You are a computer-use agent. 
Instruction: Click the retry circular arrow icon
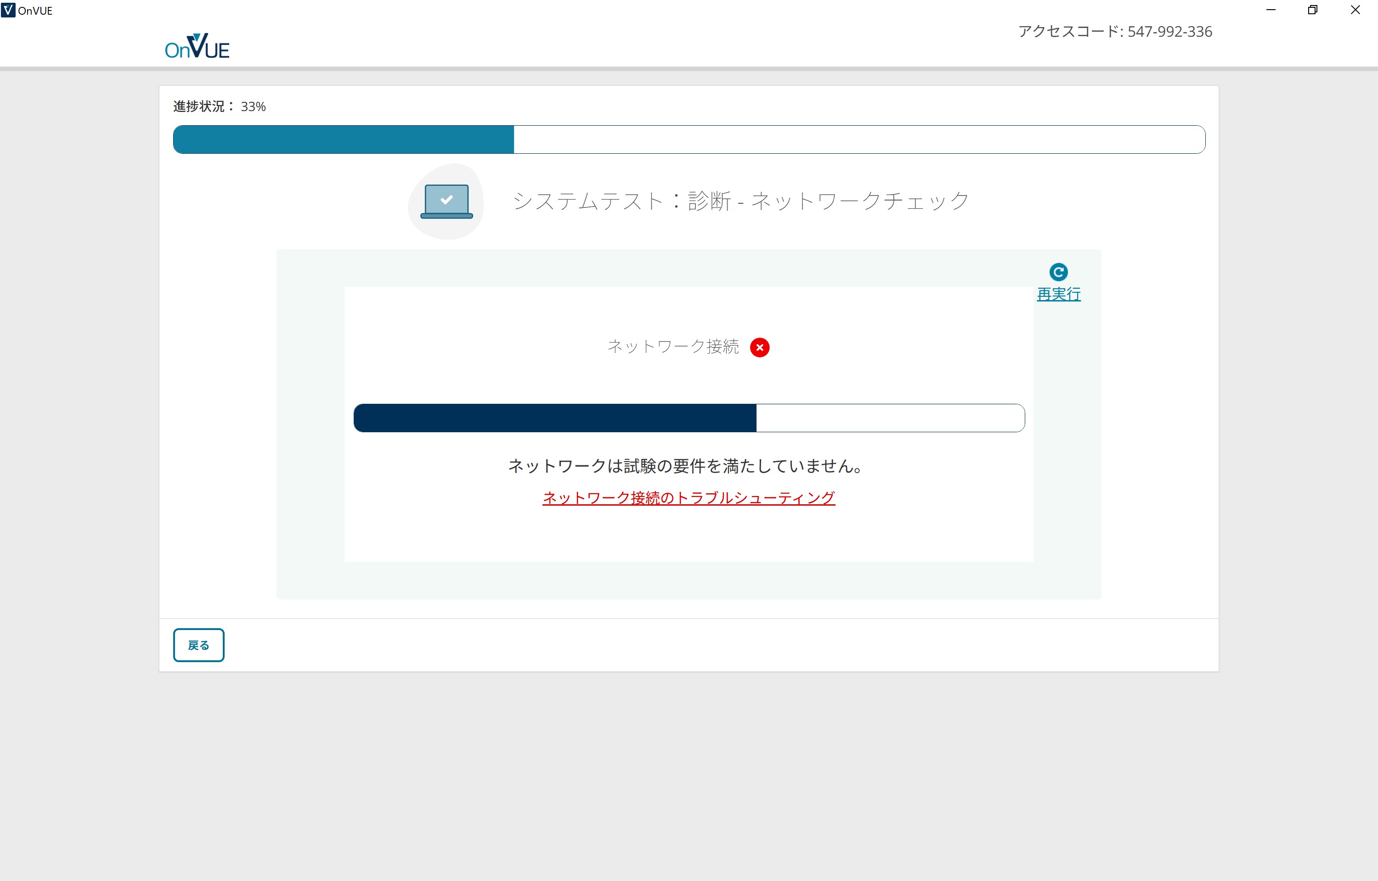[1058, 273]
